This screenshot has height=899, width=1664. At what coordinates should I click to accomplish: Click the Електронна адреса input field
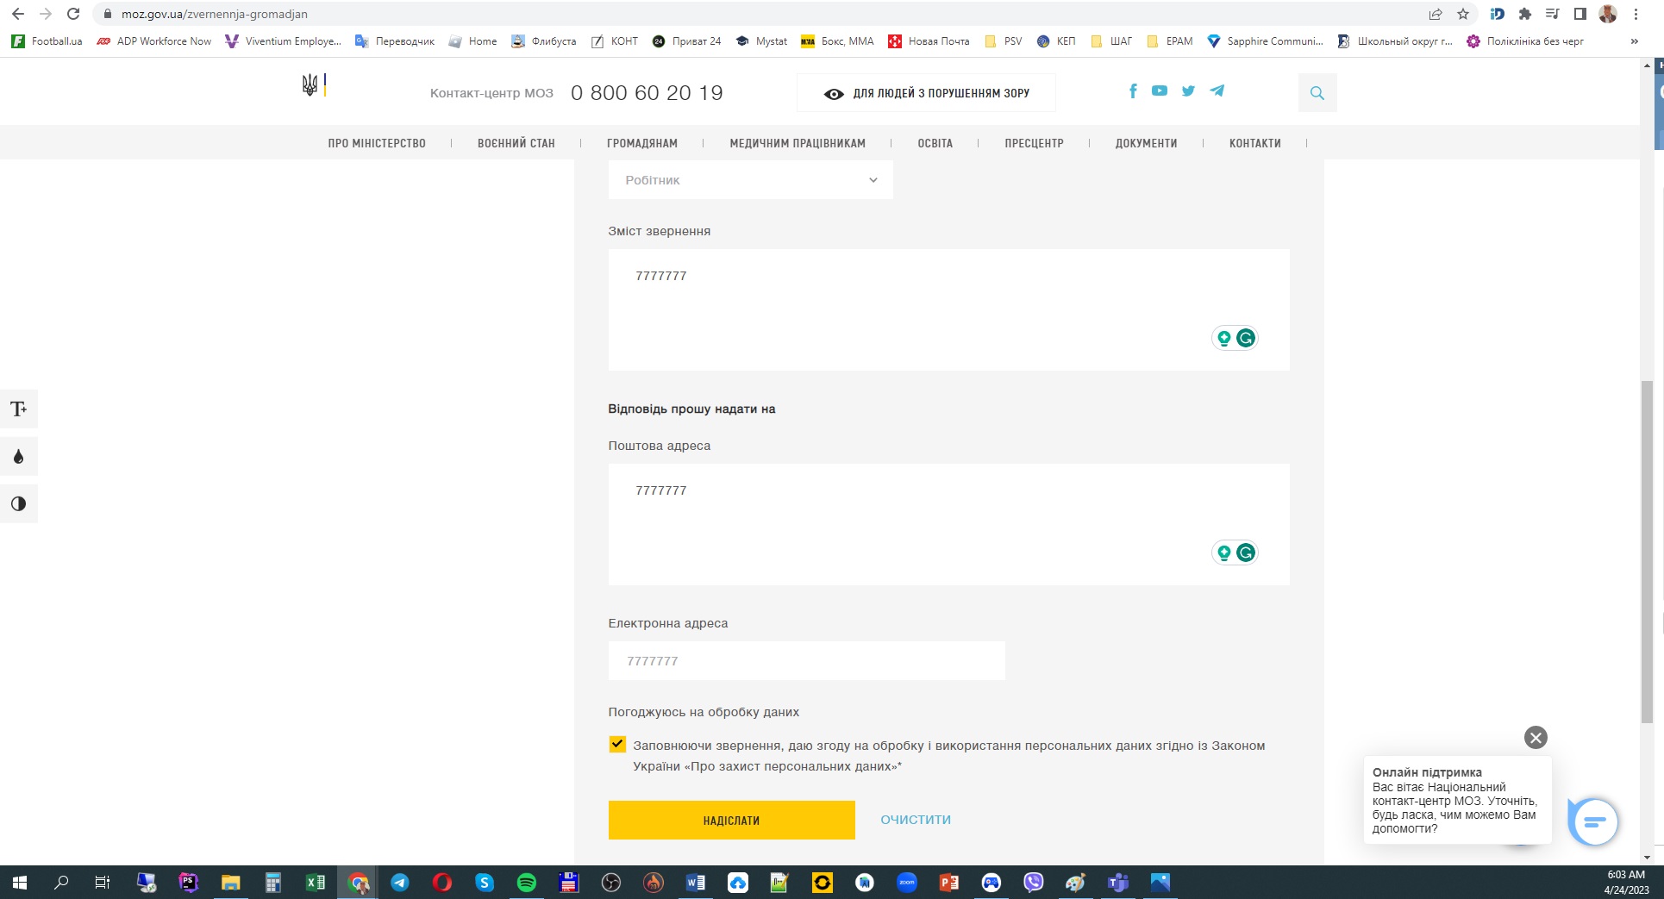coord(806,661)
